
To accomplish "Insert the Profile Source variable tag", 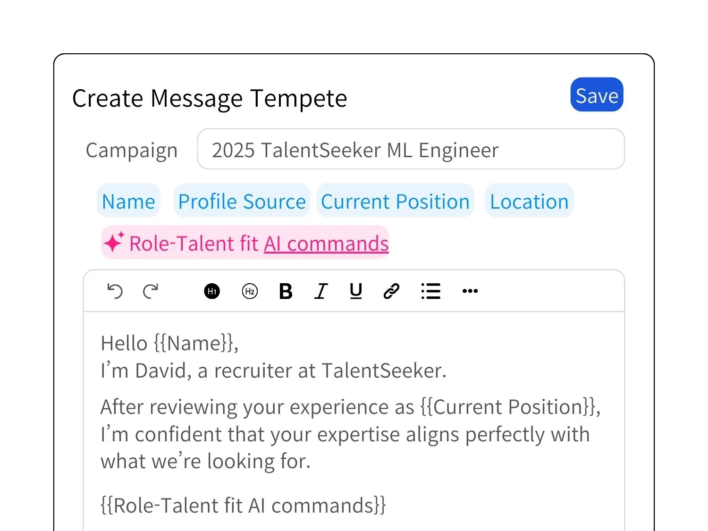I will click(x=242, y=201).
